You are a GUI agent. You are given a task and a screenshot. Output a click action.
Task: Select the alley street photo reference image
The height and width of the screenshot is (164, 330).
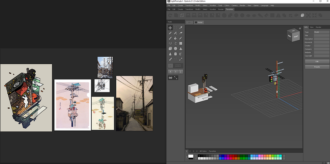pyautogui.click(x=134, y=103)
